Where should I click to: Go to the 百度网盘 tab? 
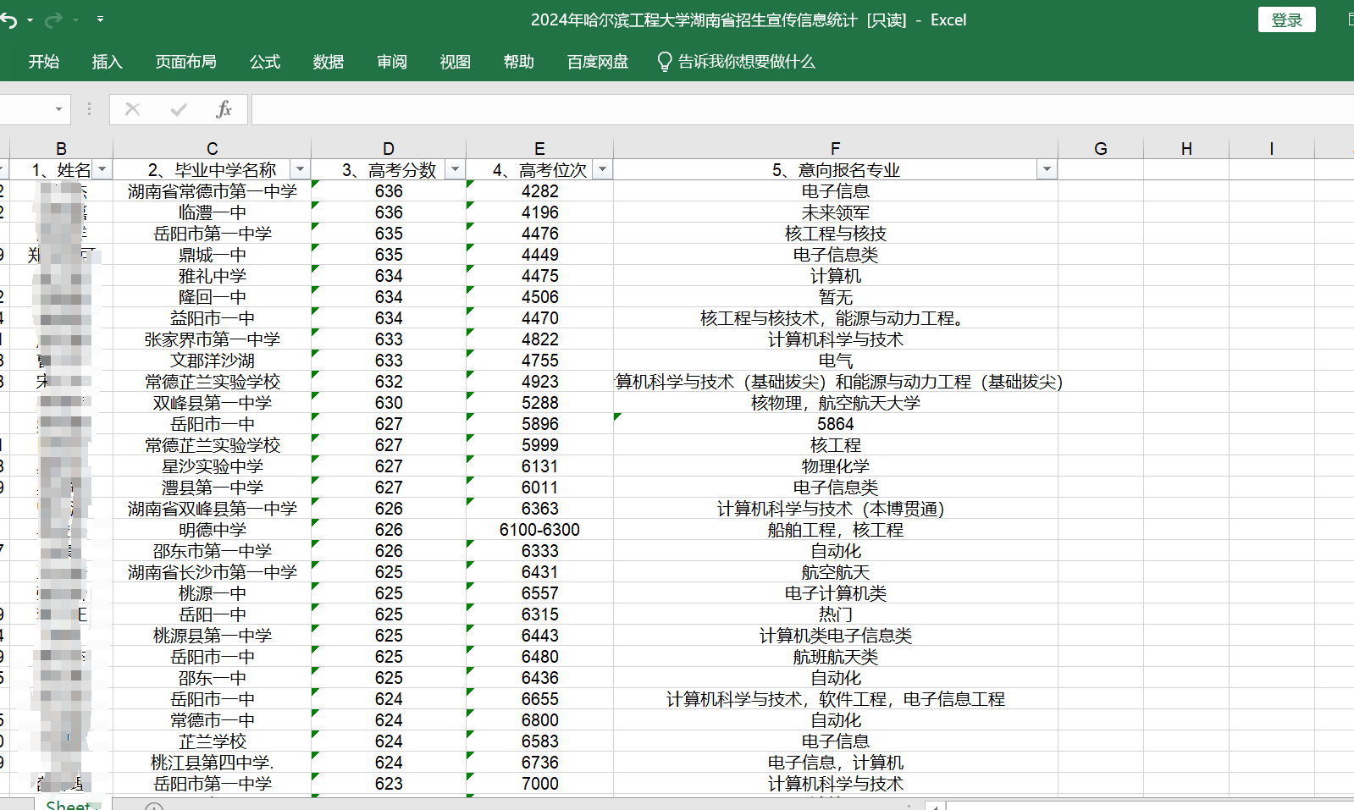[x=597, y=62]
